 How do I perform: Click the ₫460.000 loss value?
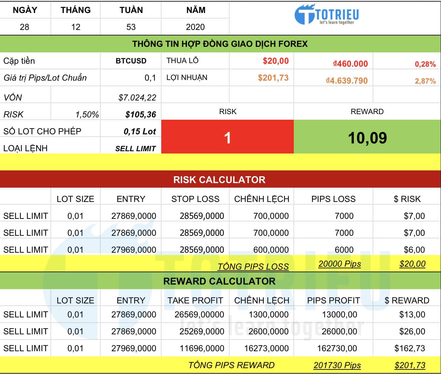(x=350, y=64)
